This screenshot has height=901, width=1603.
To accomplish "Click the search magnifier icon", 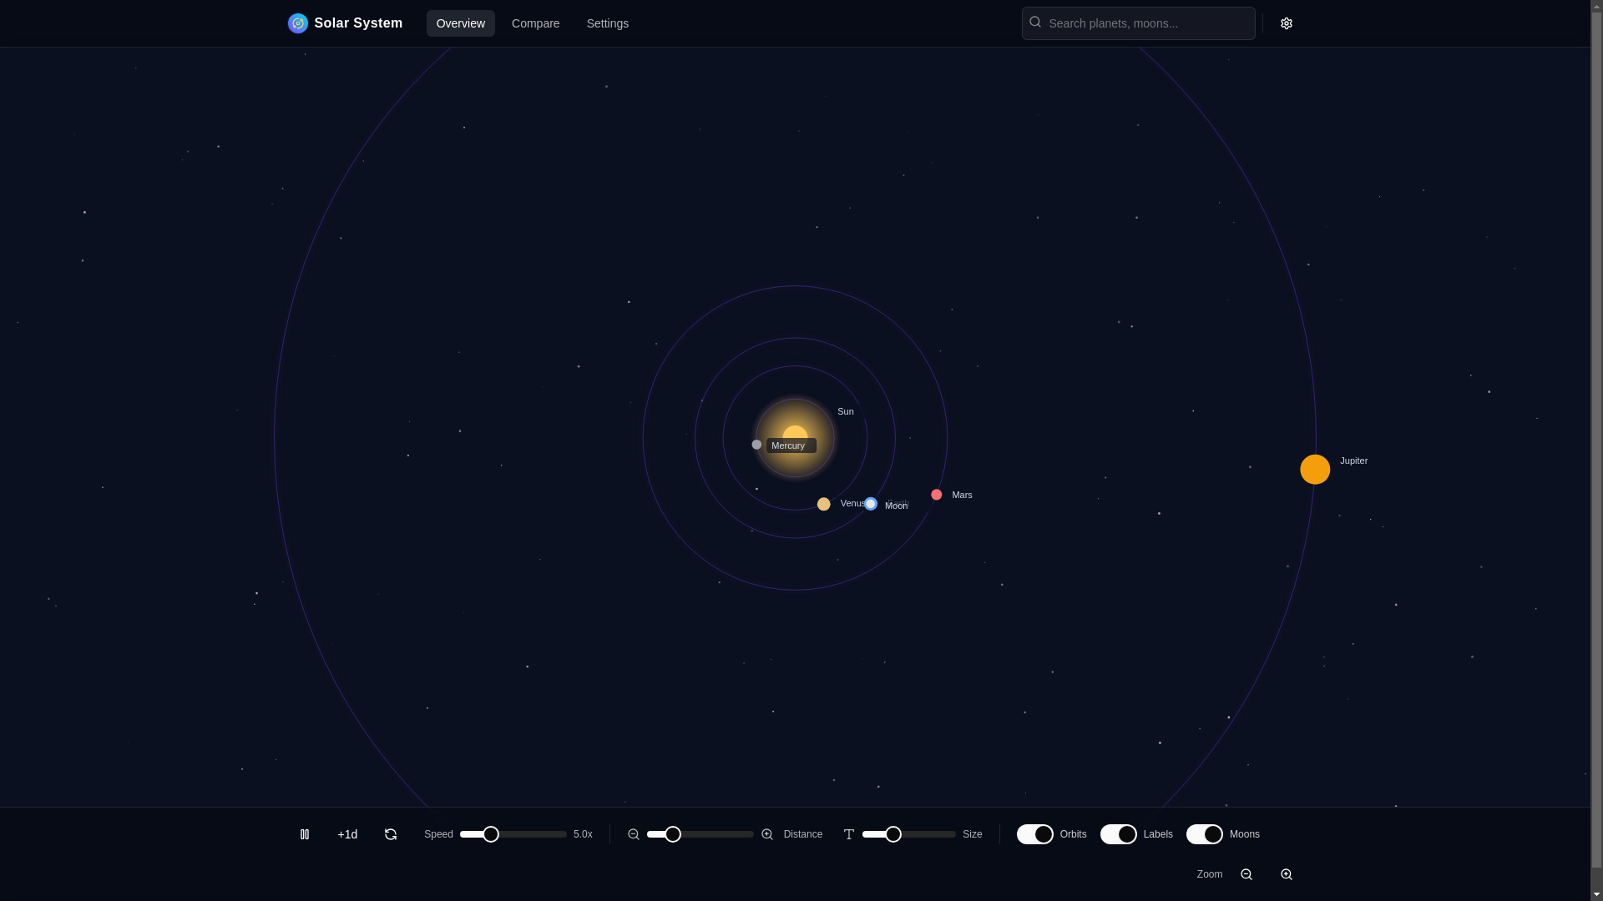I will click(x=1035, y=23).
